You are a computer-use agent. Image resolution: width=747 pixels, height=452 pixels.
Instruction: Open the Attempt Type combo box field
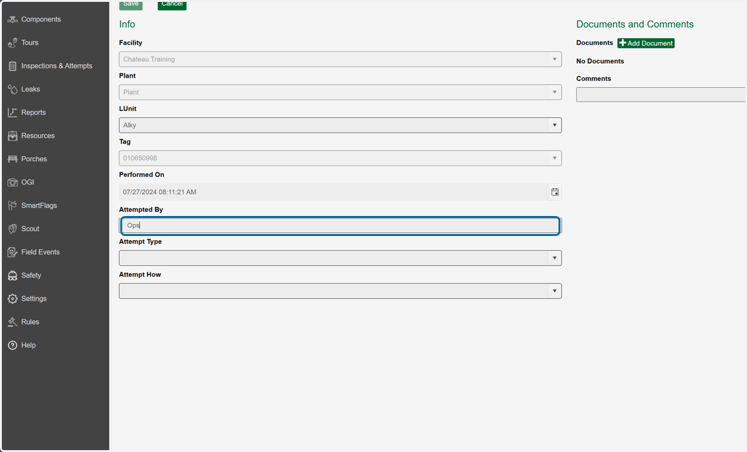[340, 258]
